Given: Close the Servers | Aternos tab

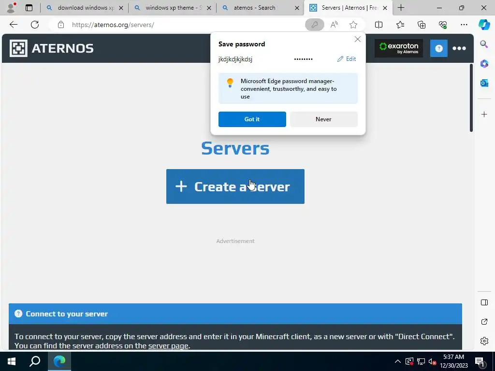Looking at the screenshot, I should click(385, 8).
